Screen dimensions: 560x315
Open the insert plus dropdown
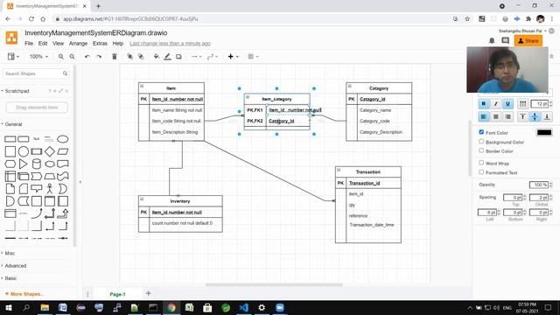point(233,56)
